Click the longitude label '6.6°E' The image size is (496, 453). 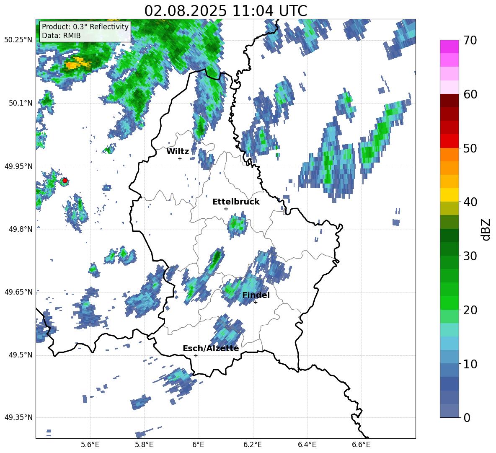[361, 445]
